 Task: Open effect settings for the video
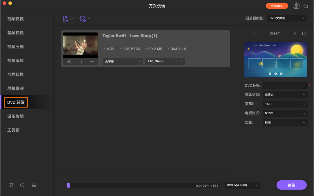point(92,61)
